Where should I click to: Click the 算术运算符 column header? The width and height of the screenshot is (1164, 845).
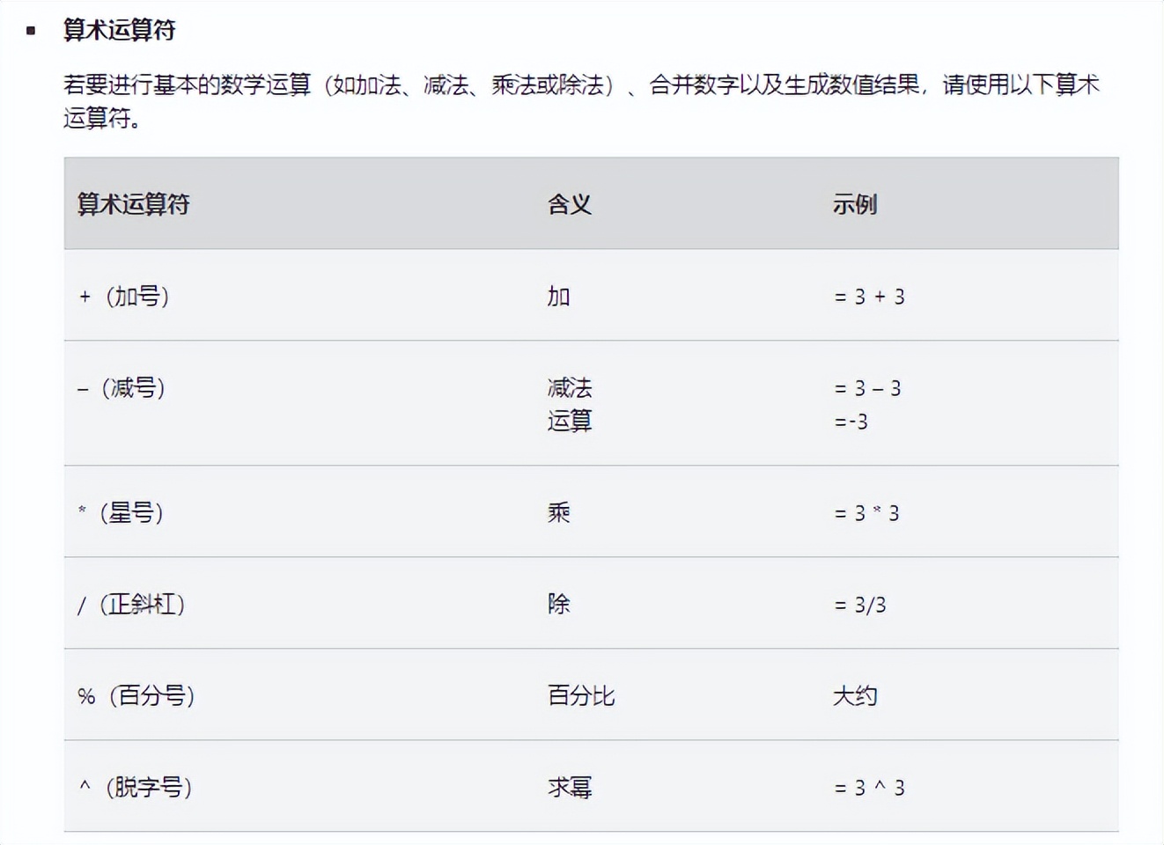click(x=134, y=204)
